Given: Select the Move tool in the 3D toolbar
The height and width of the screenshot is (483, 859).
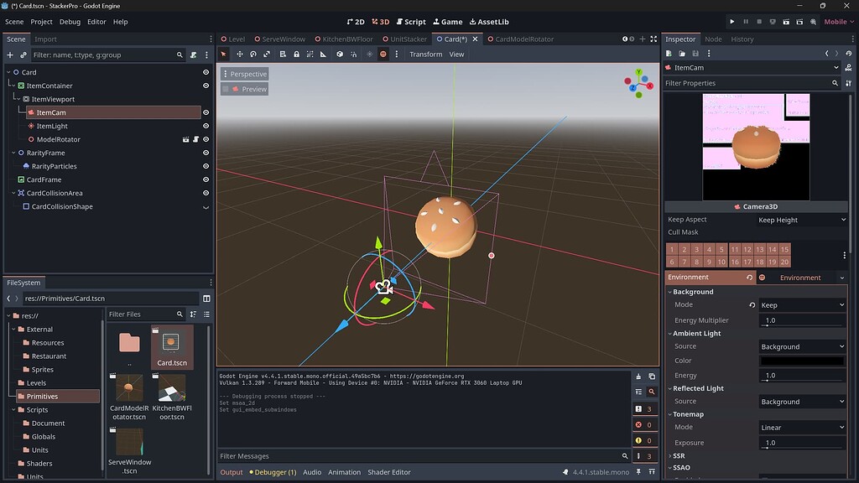Looking at the screenshot, I should pos(240,54).
